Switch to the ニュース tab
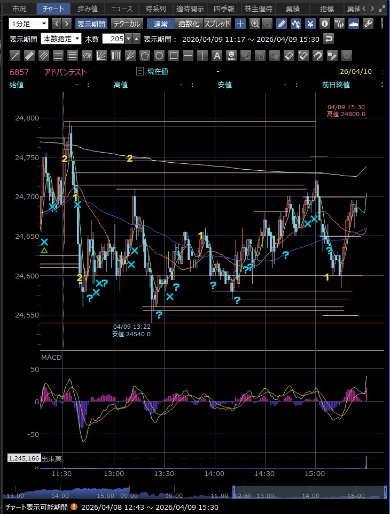Image resolution: width=390 pixels, height=514 pixels. click(121, 9)
